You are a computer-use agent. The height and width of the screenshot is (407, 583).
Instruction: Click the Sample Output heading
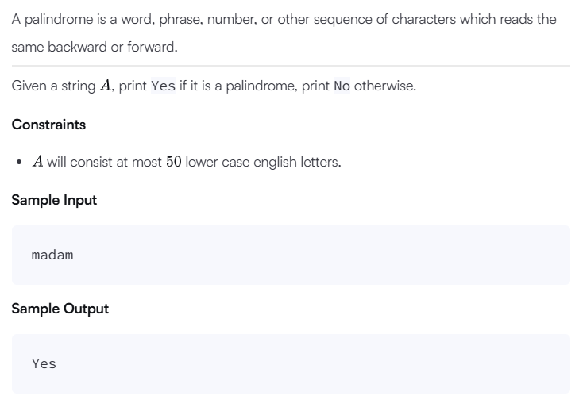60,309
